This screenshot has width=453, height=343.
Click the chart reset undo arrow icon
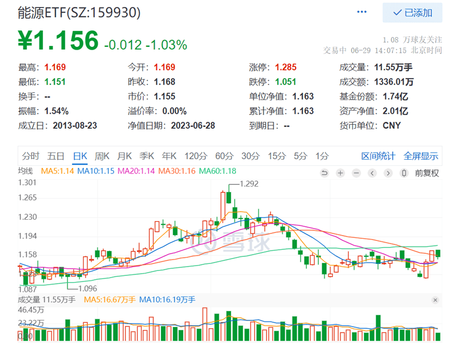coord(324,173)
